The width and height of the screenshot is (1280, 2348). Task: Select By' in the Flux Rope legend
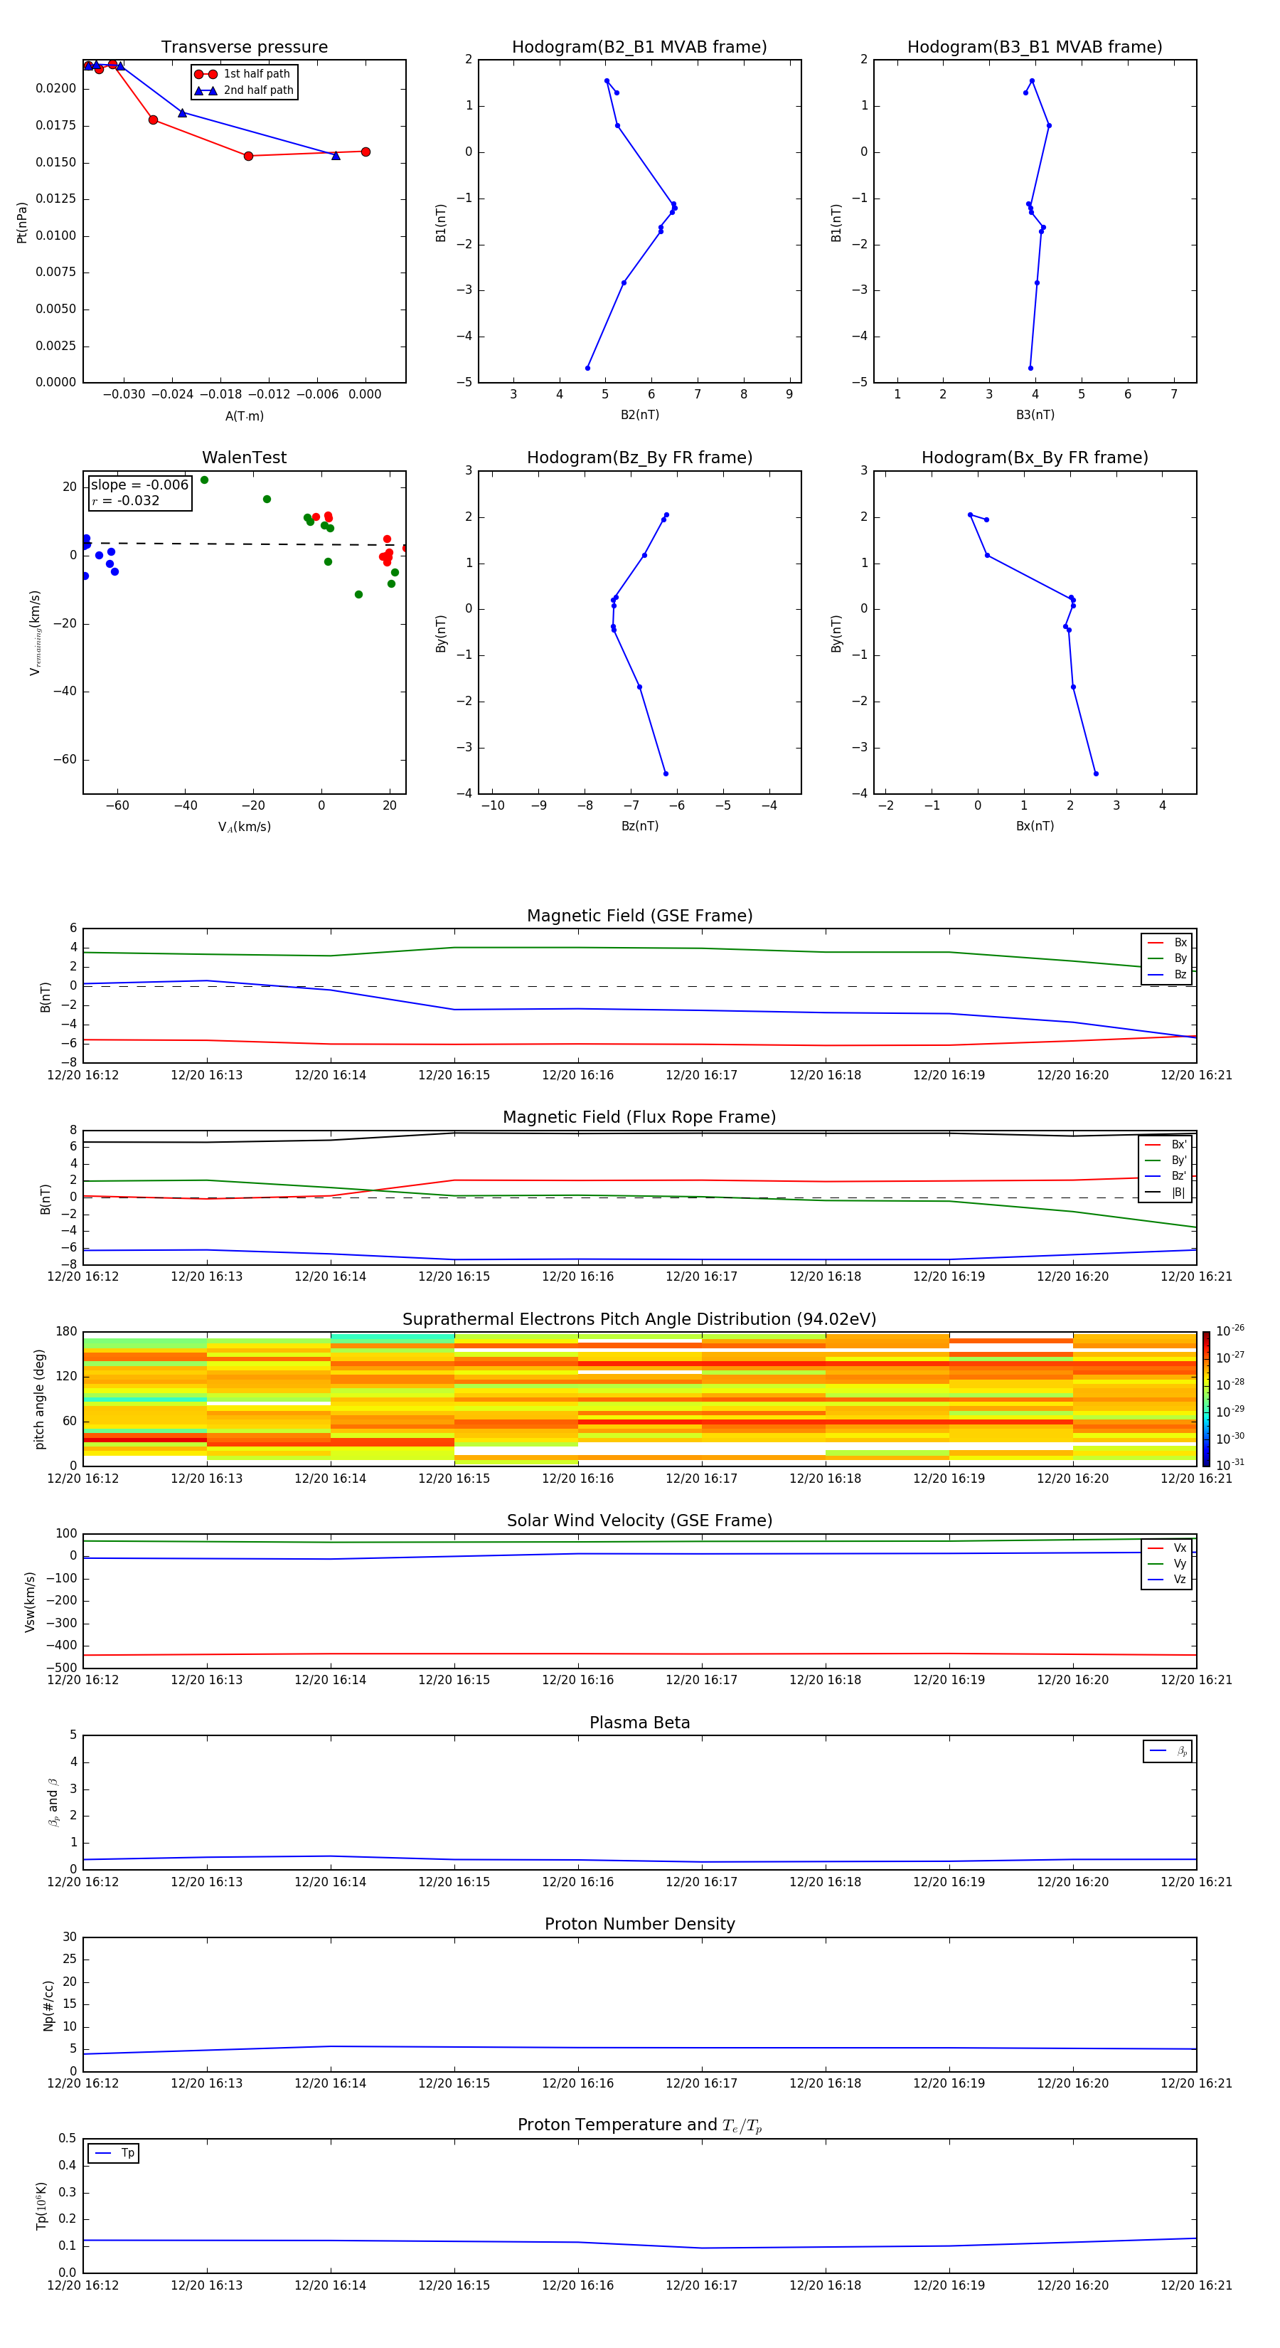pyautogui.click(x=1166, y=1160)
